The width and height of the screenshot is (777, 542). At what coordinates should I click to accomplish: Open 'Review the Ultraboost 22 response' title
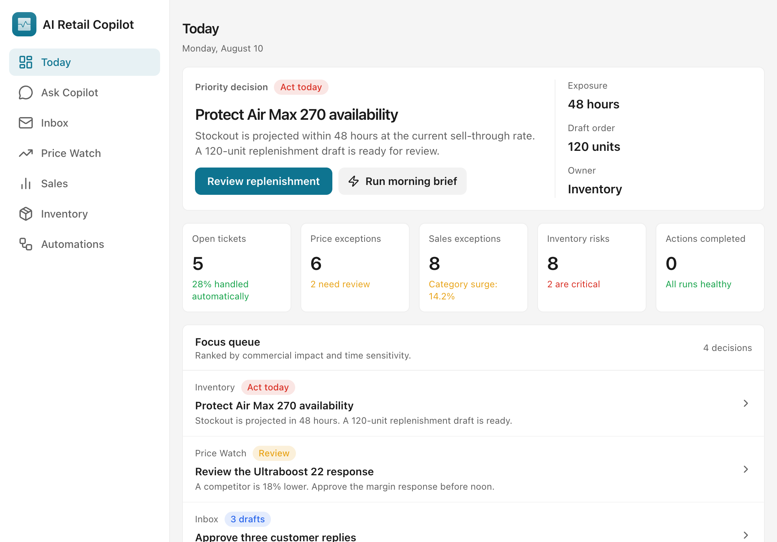click(x=285, y=472)
